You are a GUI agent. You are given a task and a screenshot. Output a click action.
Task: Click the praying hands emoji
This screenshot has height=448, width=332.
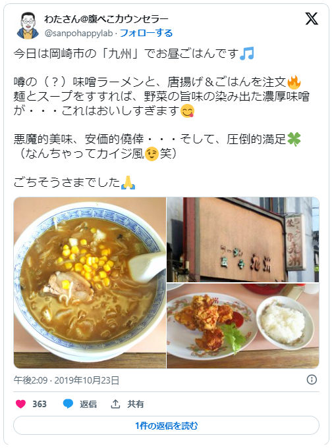[128, 183]
